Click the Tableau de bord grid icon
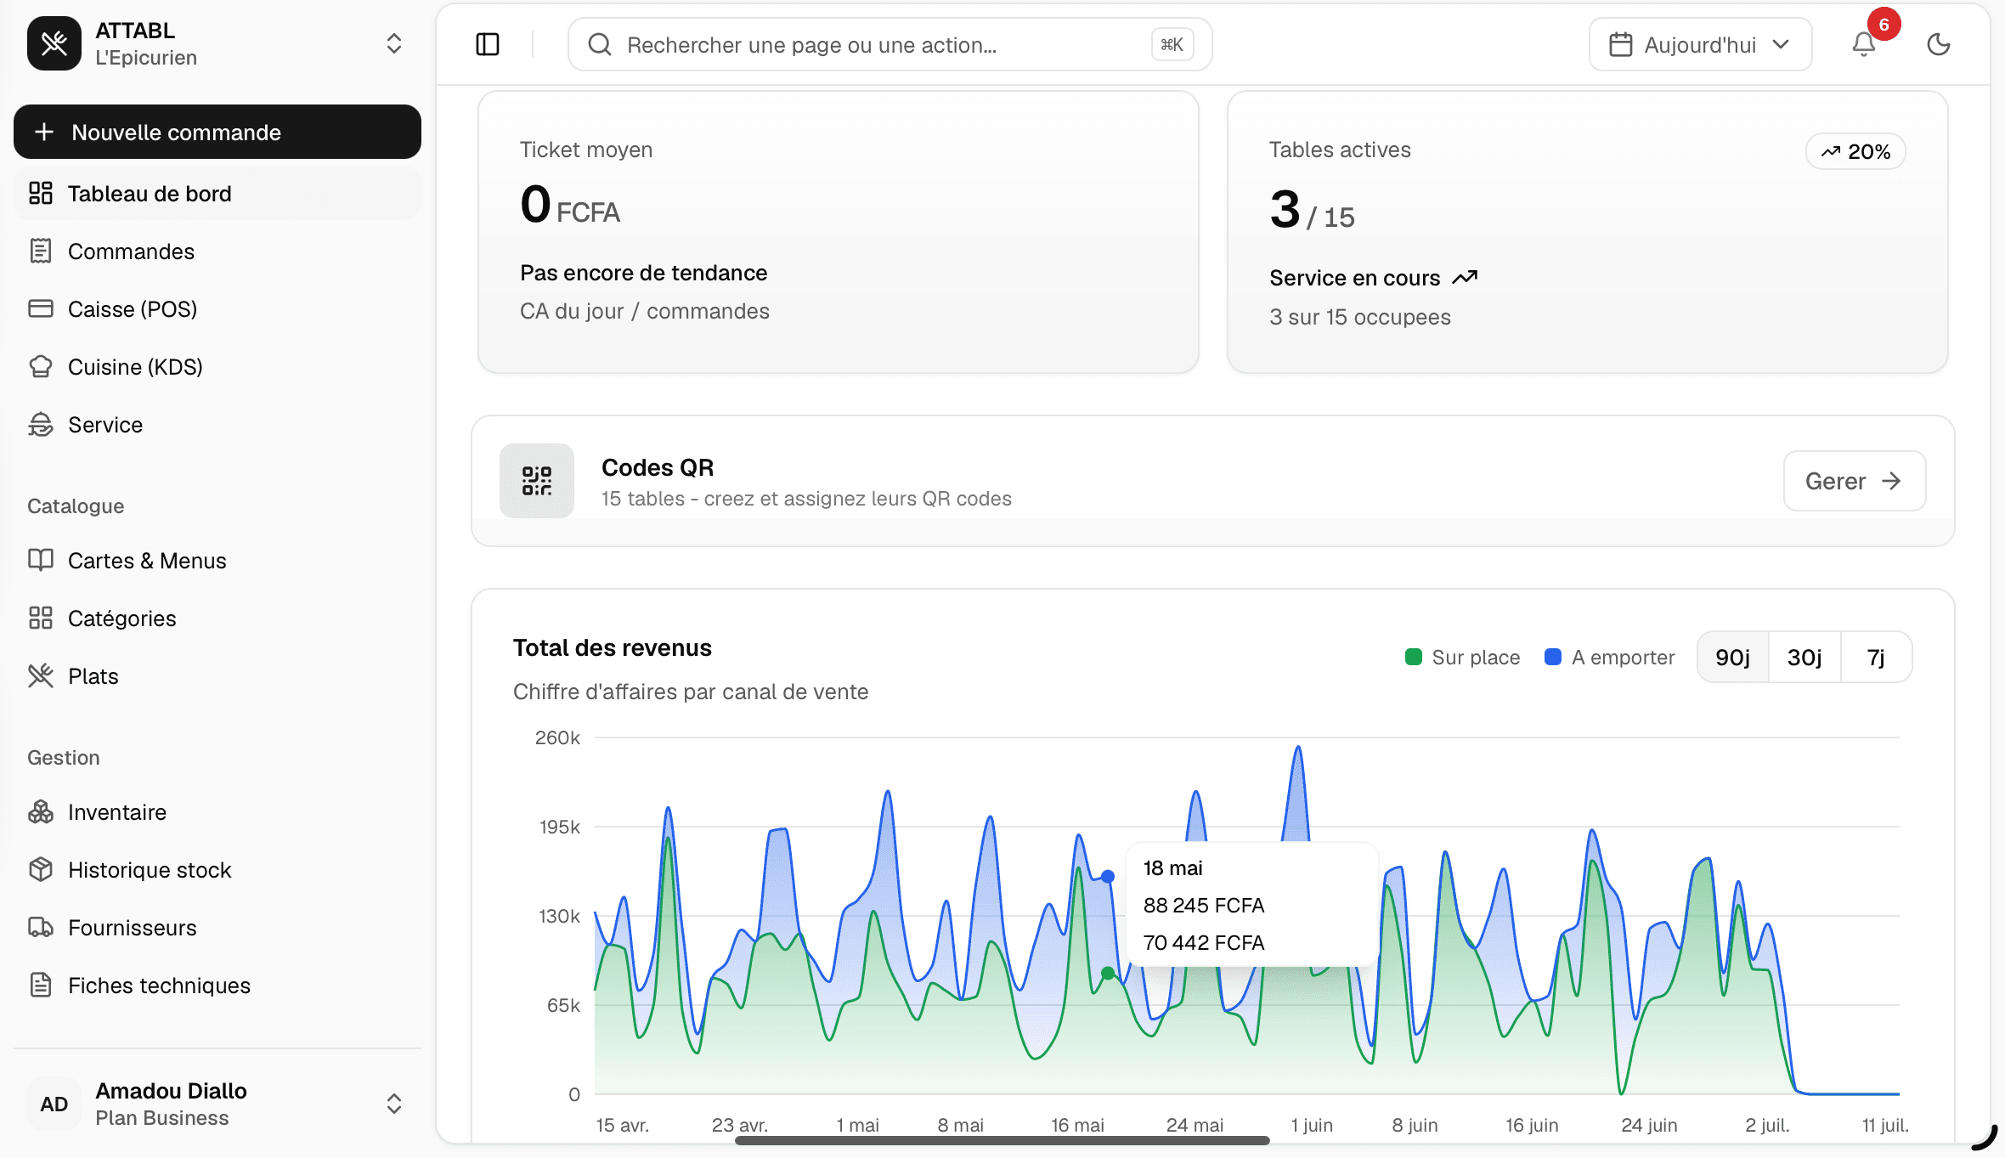The height and width of the screenshot is (1158, 2005). pyautogui.click(x=41, y=193)
